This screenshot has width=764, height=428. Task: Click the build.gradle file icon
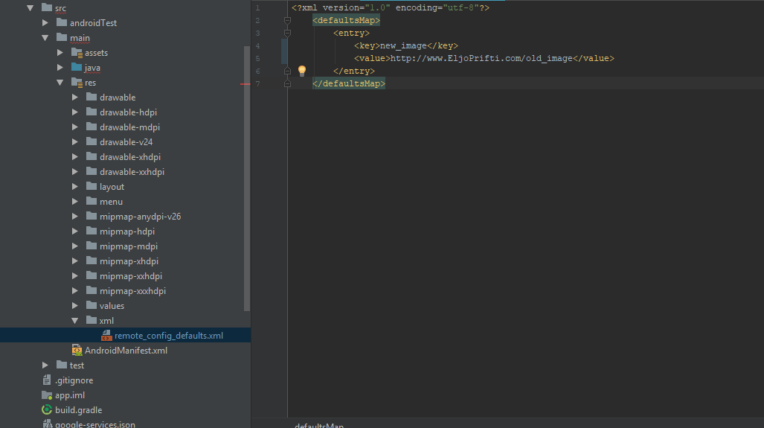(x=47, y=409)
